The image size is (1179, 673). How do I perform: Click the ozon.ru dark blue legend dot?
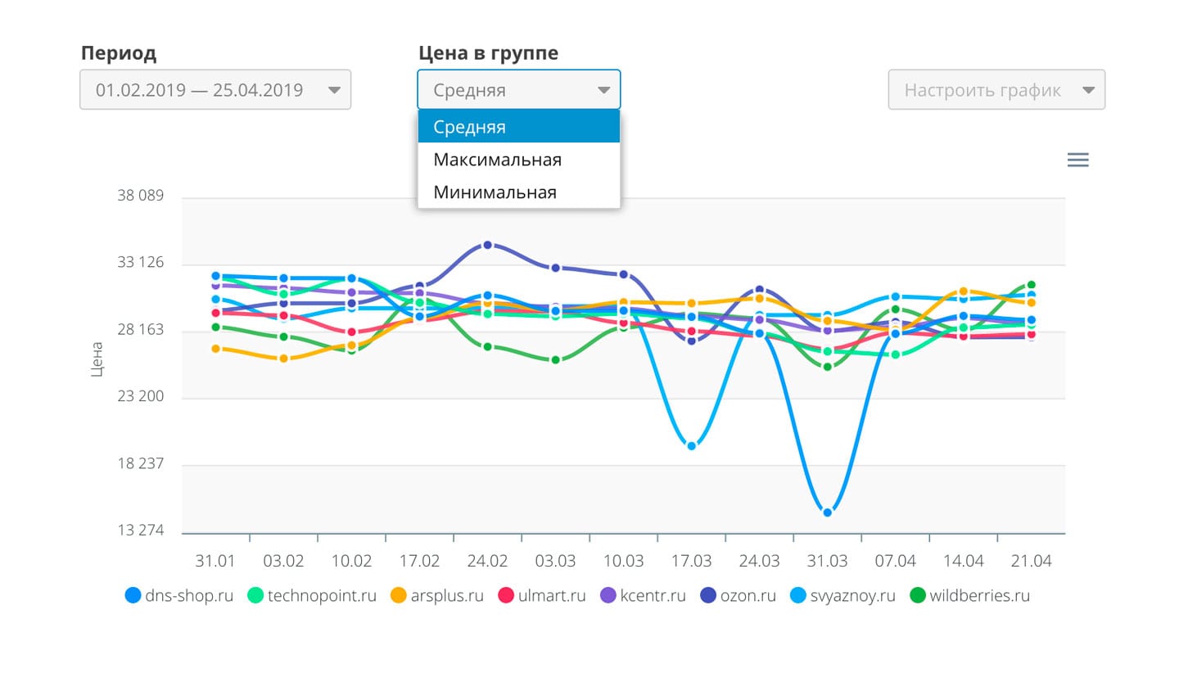708,595
